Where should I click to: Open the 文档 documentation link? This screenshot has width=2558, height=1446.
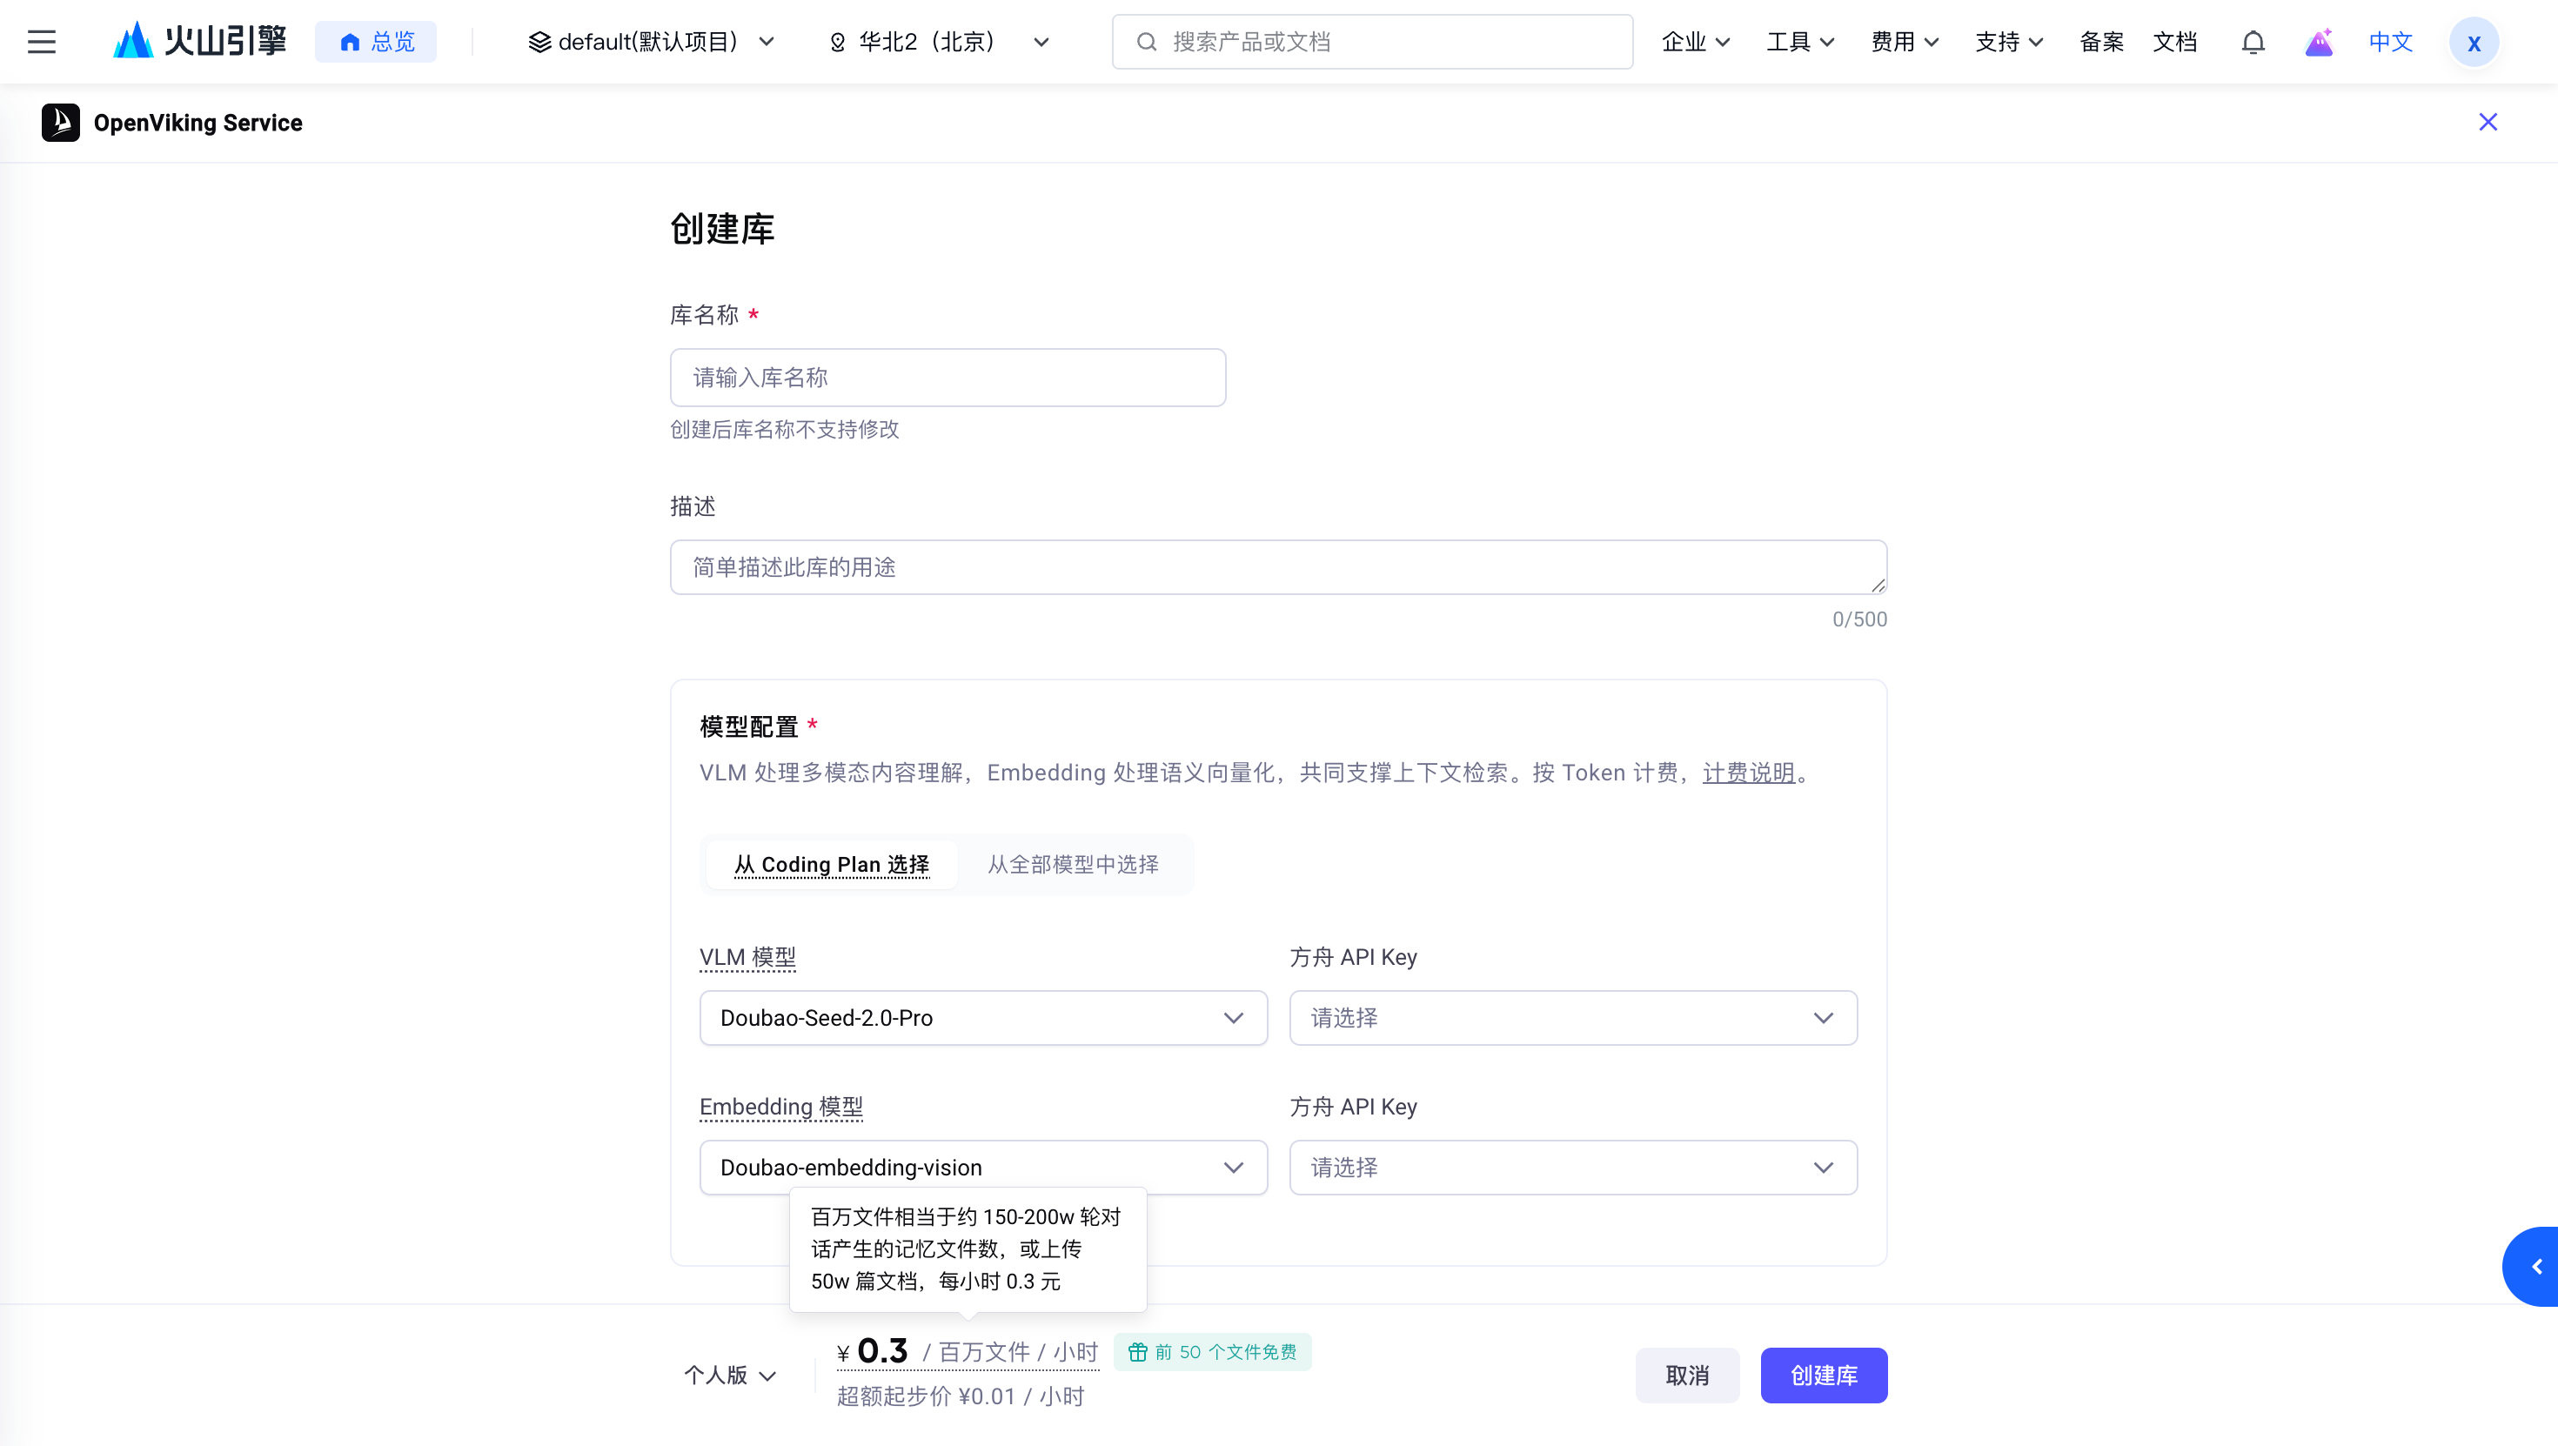pyautogui.click(x=2174, y=42)
